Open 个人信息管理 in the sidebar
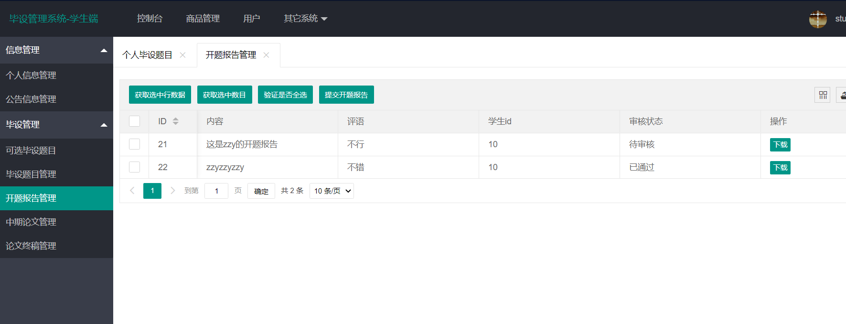Viewport: 846px width, 324px height. click(56, 75)
